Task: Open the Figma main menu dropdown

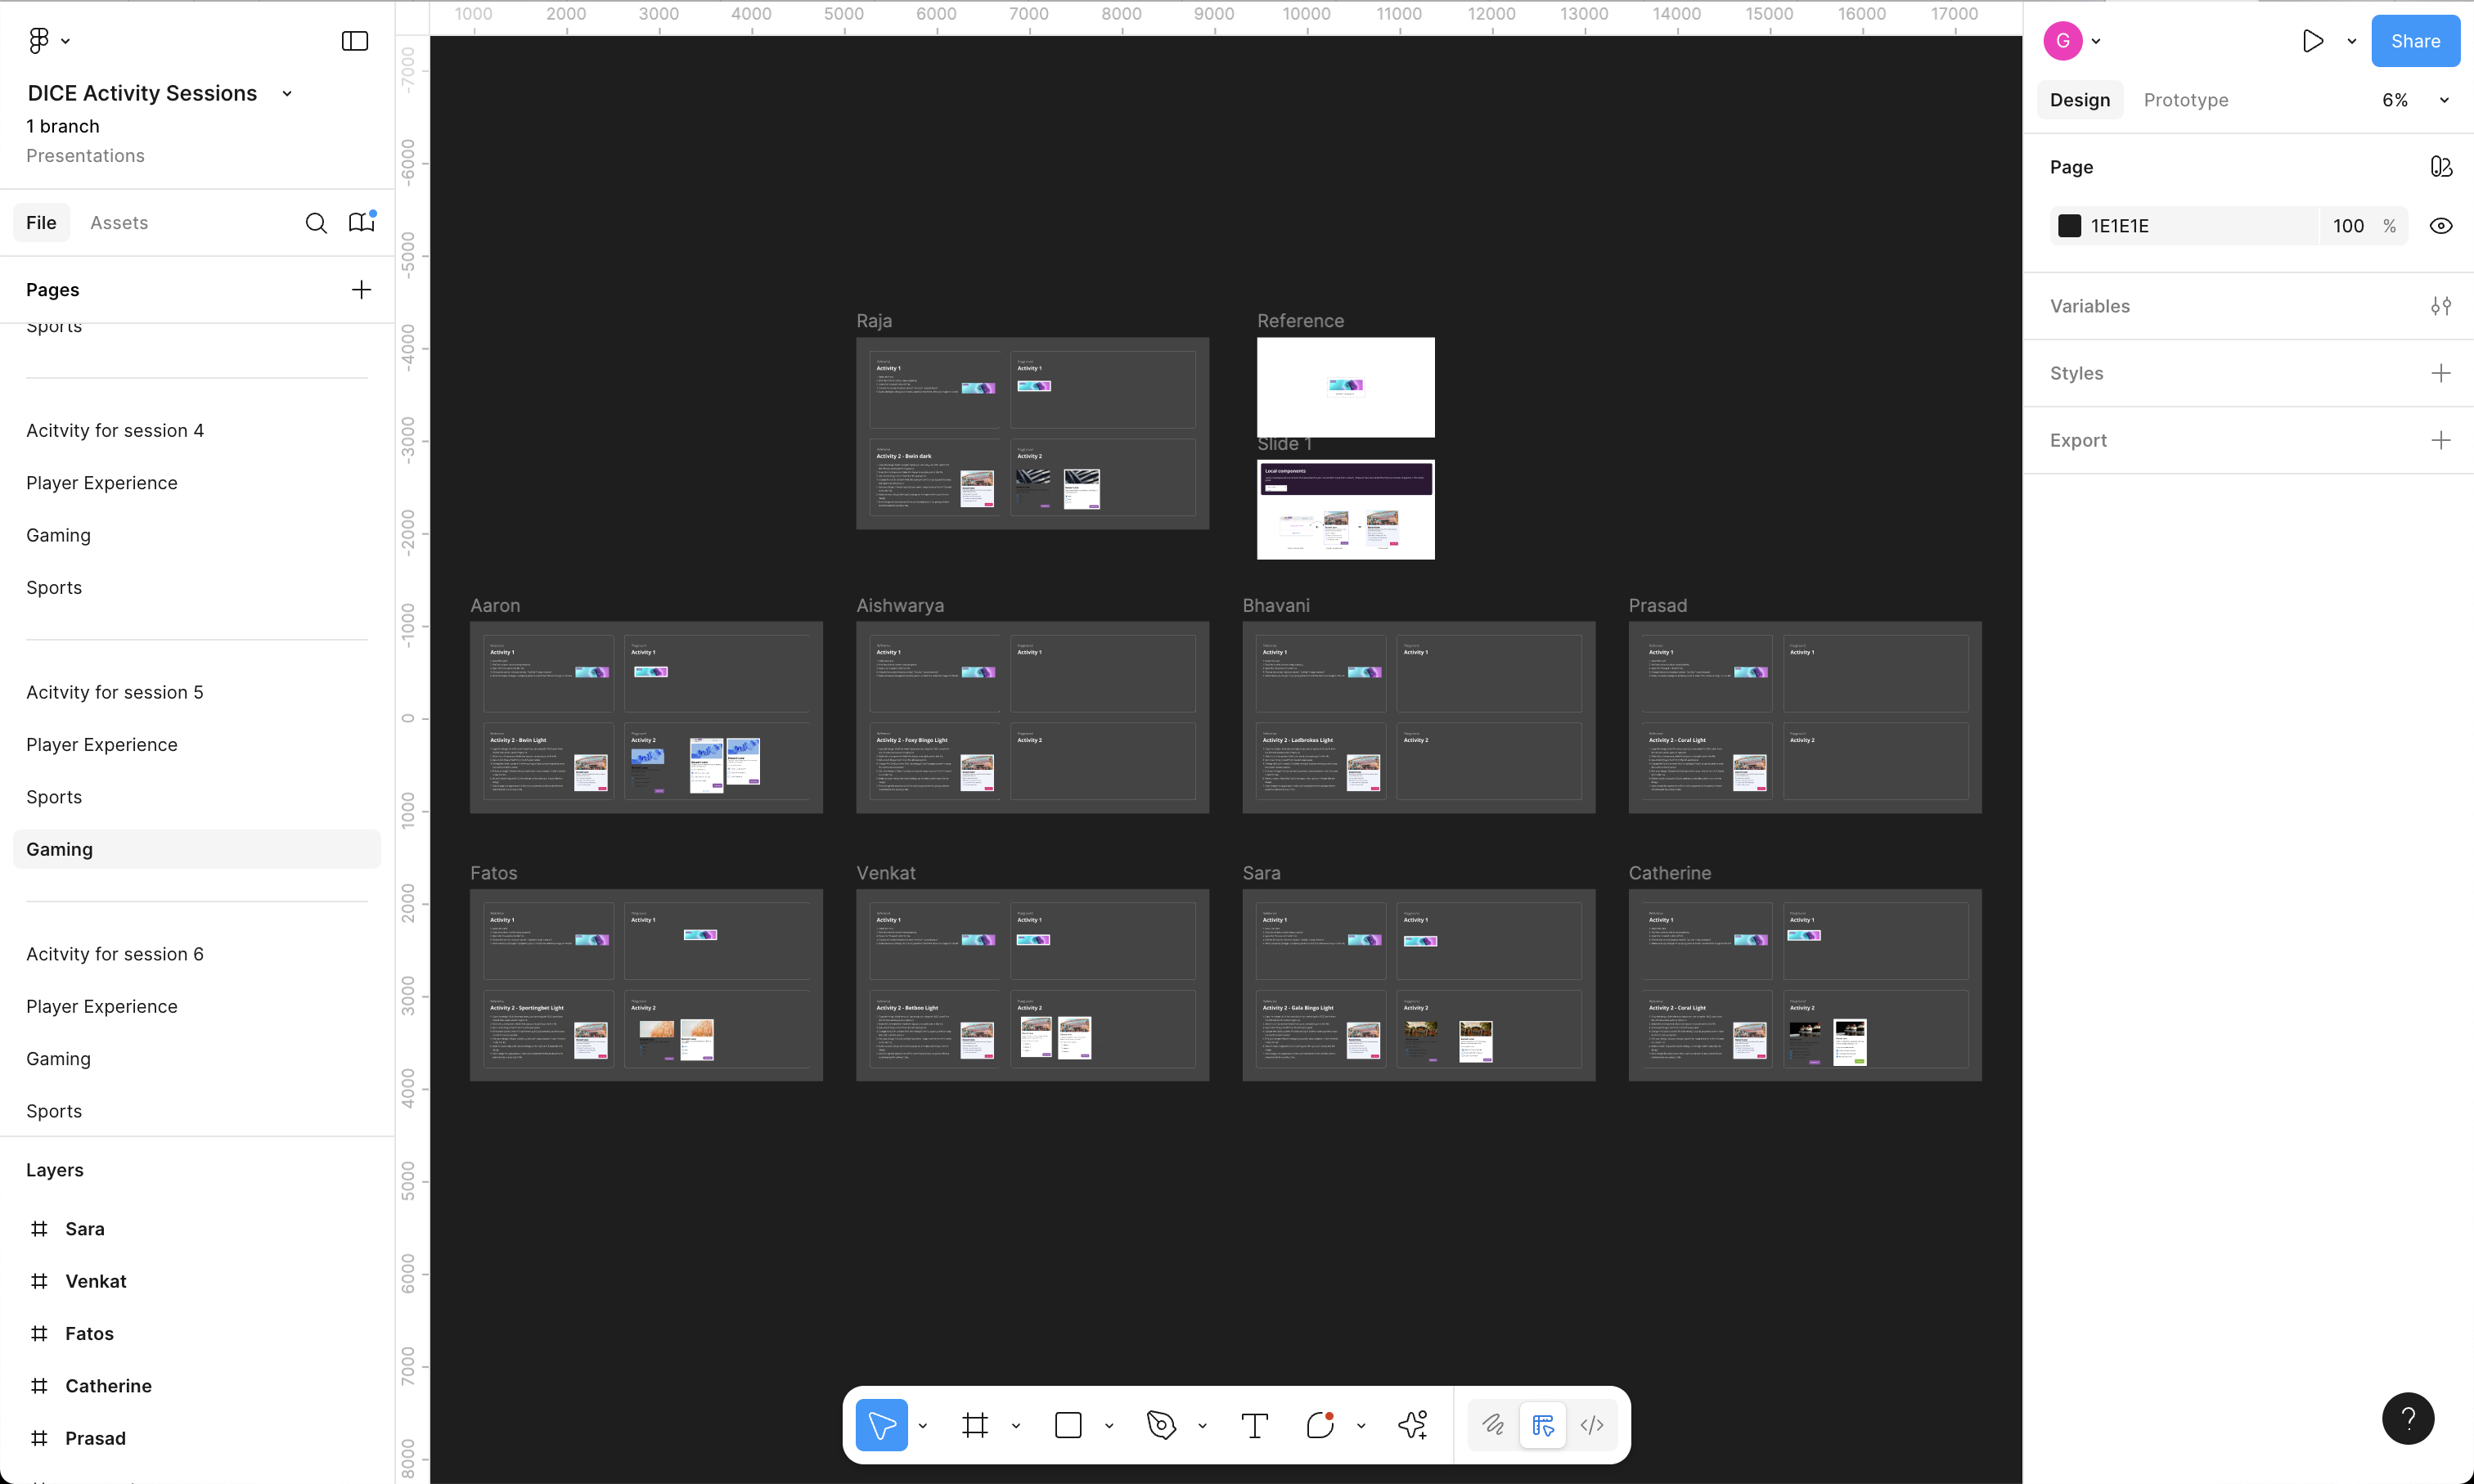Action: (48, 41)
